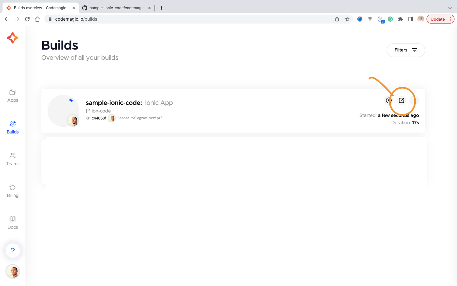Open the build details external link icon
Screen dimensions: 457x286
tap(401, 100)
